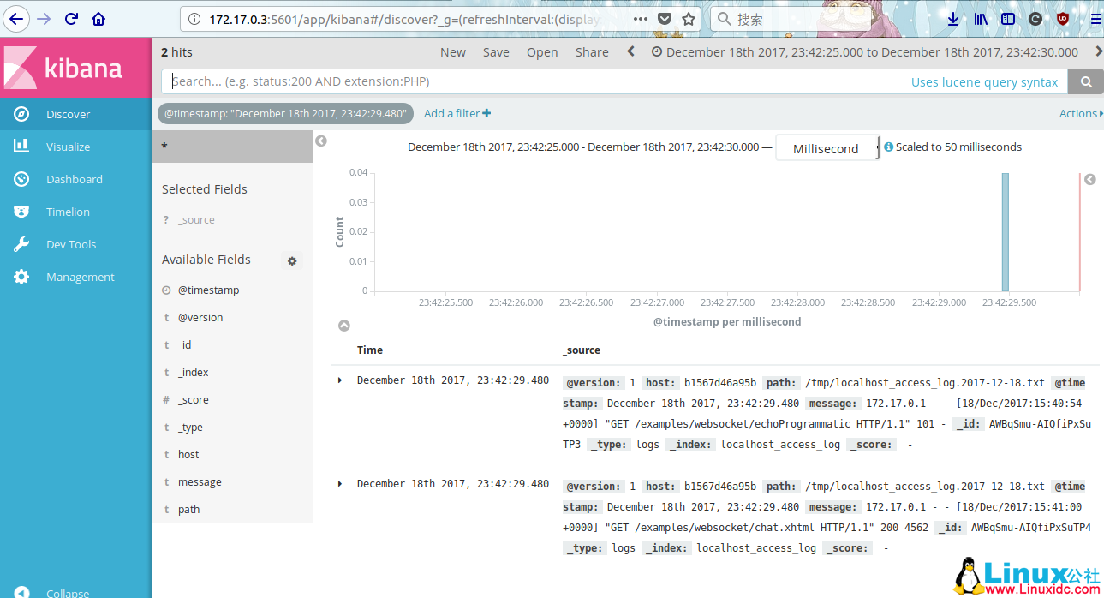This screenshot has height=598, width=1104.
Task: Bookmark the page with the star icon
Action: (688, 18)
